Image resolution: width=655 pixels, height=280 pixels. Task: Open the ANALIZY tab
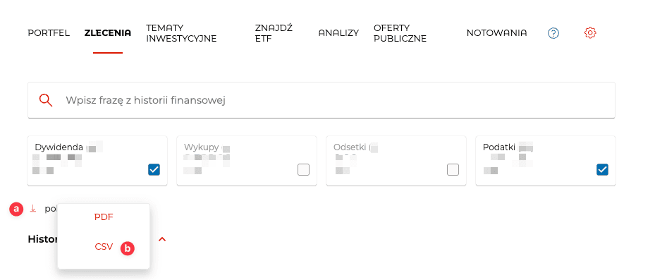pos(338,33)
